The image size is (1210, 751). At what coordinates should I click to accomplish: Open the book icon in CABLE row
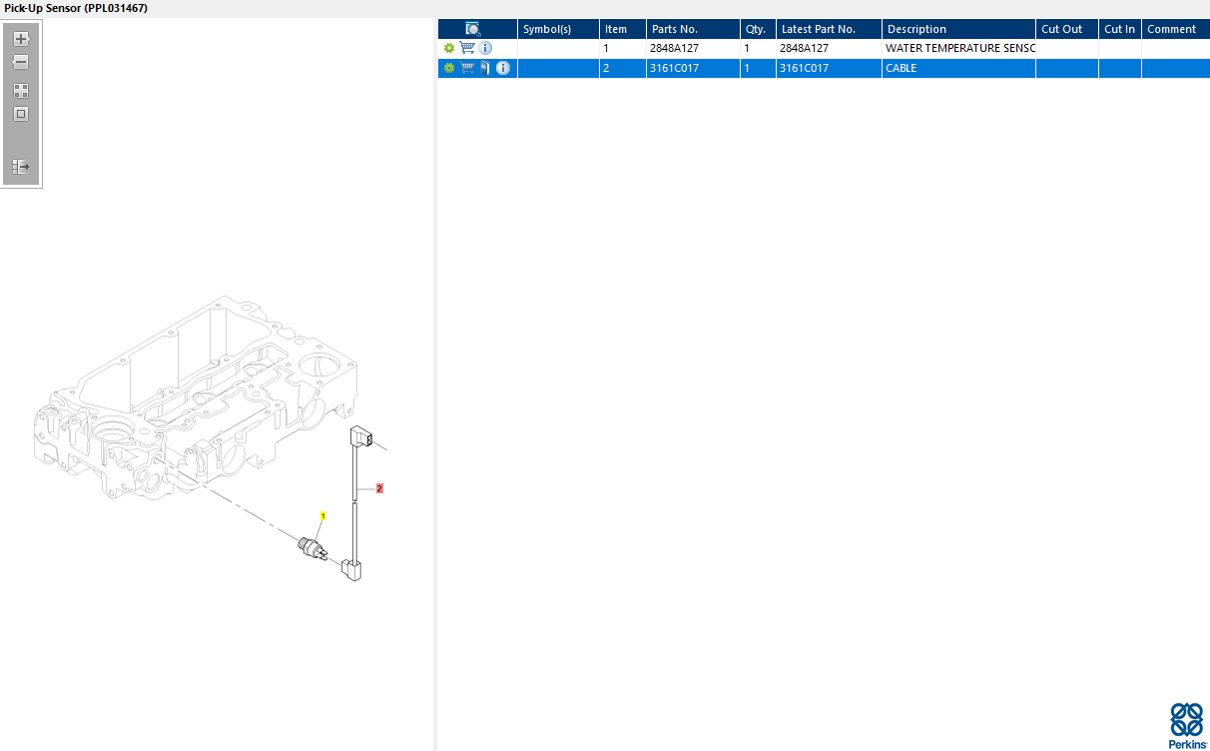pyautogui.click(x=485, y=68)
